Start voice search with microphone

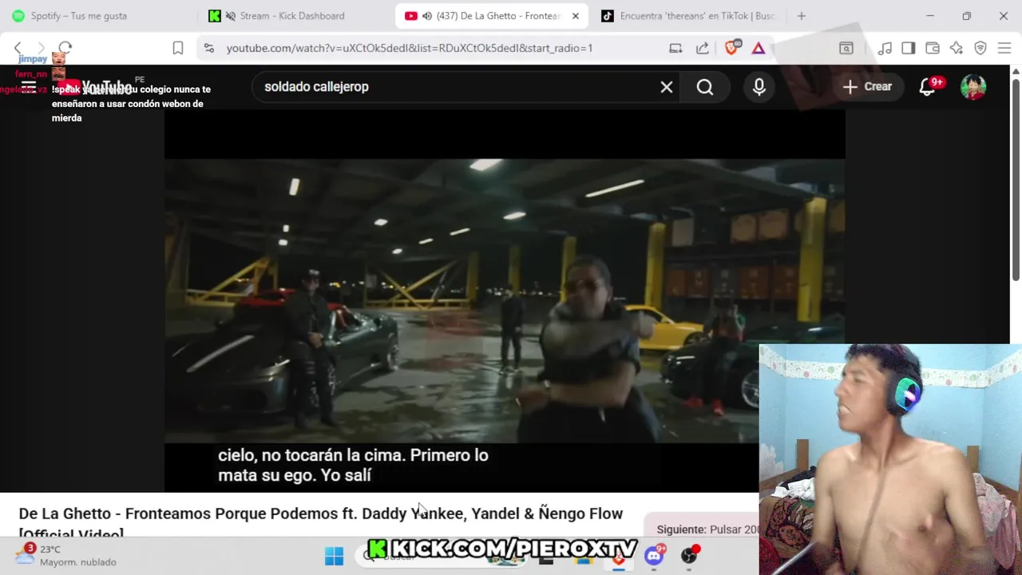pyautogui.click(x=759, y=86)
